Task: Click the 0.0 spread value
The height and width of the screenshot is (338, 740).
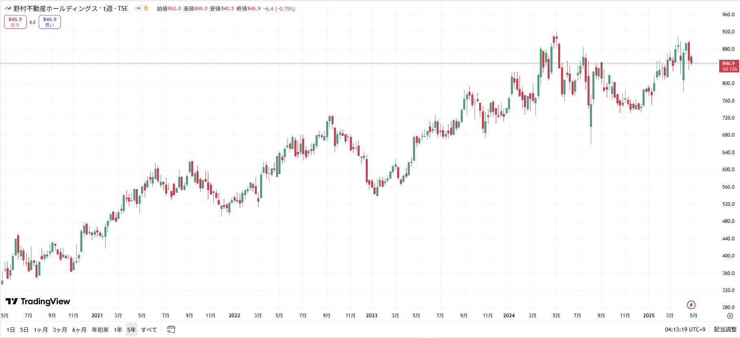Action: coord(33,22)
